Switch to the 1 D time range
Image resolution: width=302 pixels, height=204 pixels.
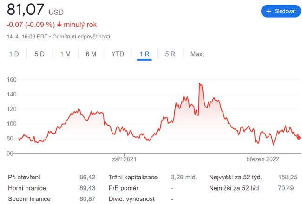tap(14, 54)
